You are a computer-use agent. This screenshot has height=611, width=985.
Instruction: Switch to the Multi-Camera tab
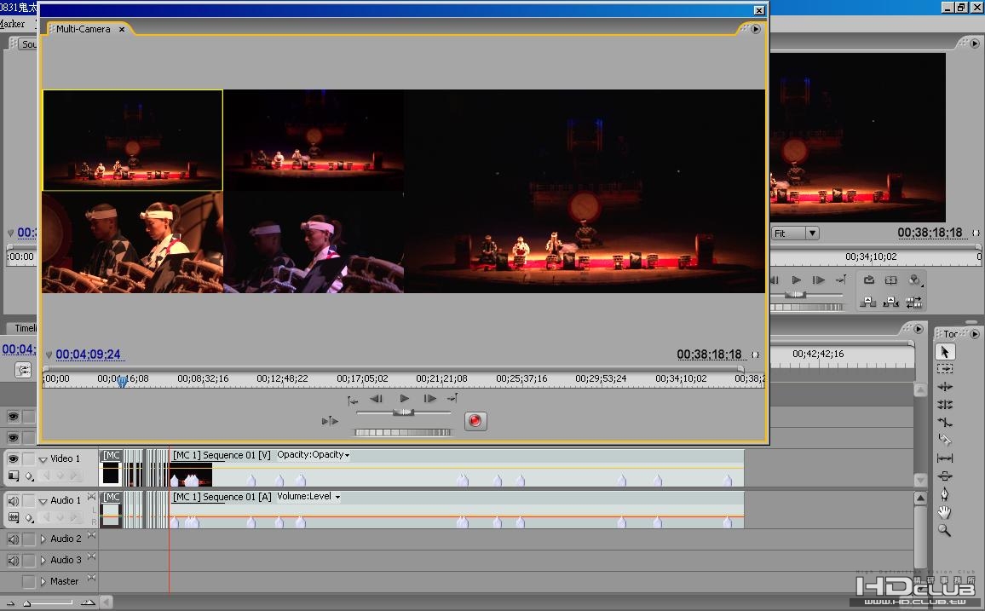click(x=84, y=29)
